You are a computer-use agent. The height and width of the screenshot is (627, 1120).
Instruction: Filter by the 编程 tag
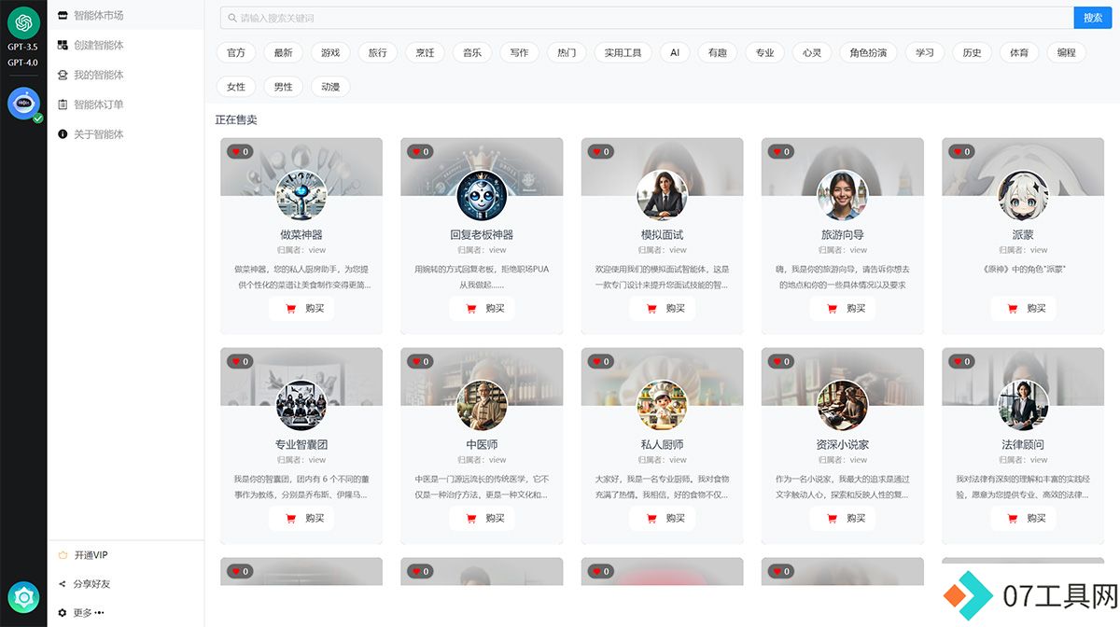tap(1067, 53)
